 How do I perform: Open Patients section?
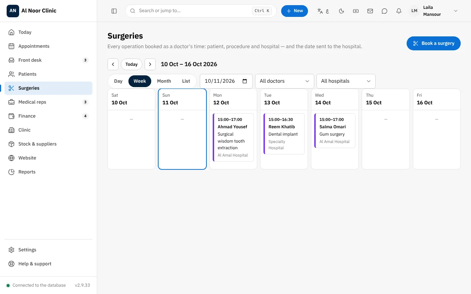(x=48, y=74)
